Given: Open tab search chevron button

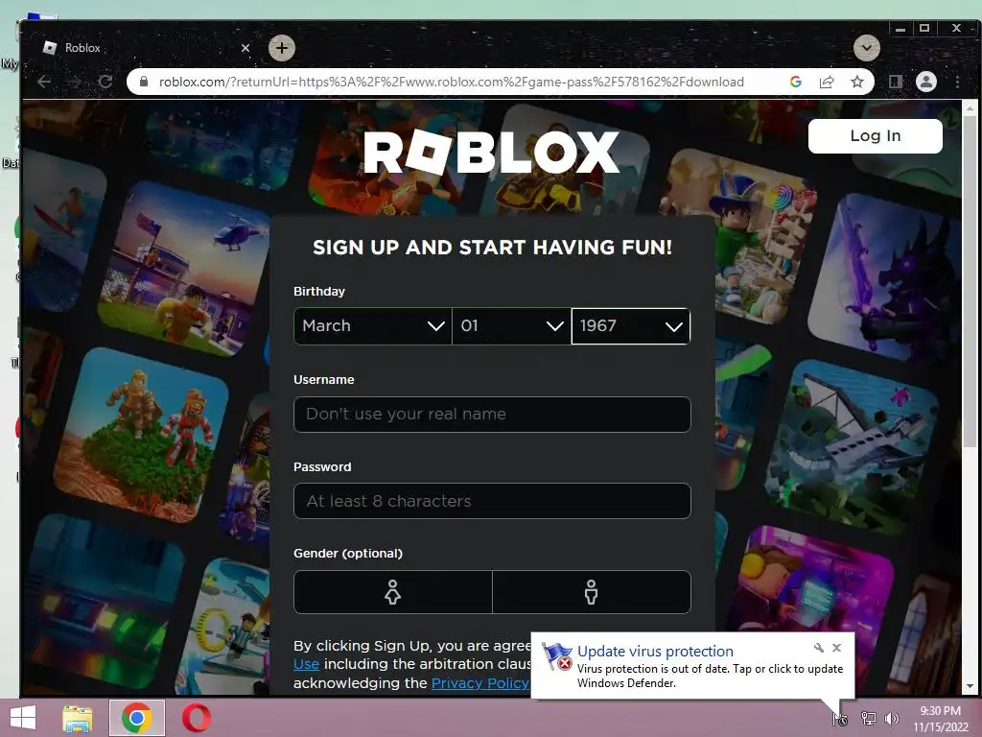Looking at the screenshot, I should [867, 48].
